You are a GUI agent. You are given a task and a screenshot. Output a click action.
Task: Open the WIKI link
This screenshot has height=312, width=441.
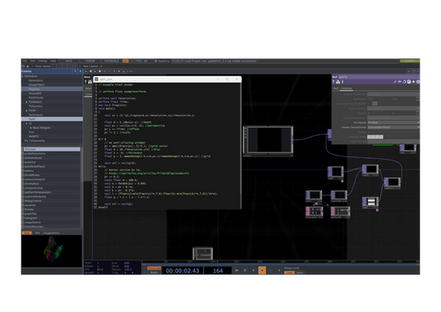click(69, 61)
